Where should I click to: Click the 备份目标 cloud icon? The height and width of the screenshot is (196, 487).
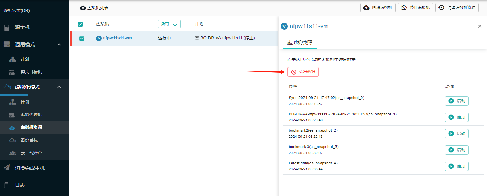12,140
